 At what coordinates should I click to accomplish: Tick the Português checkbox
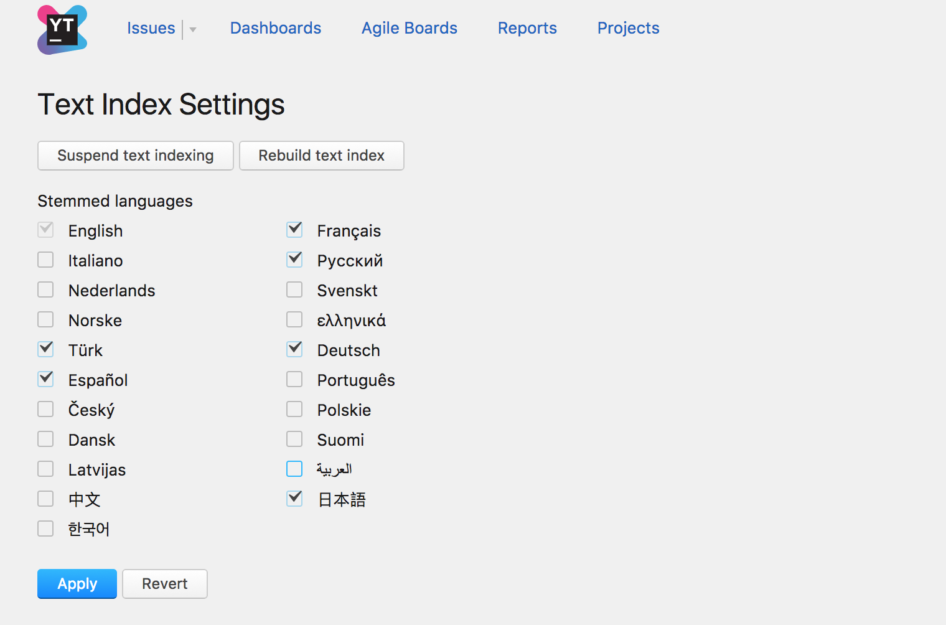[x=294, y=379]
